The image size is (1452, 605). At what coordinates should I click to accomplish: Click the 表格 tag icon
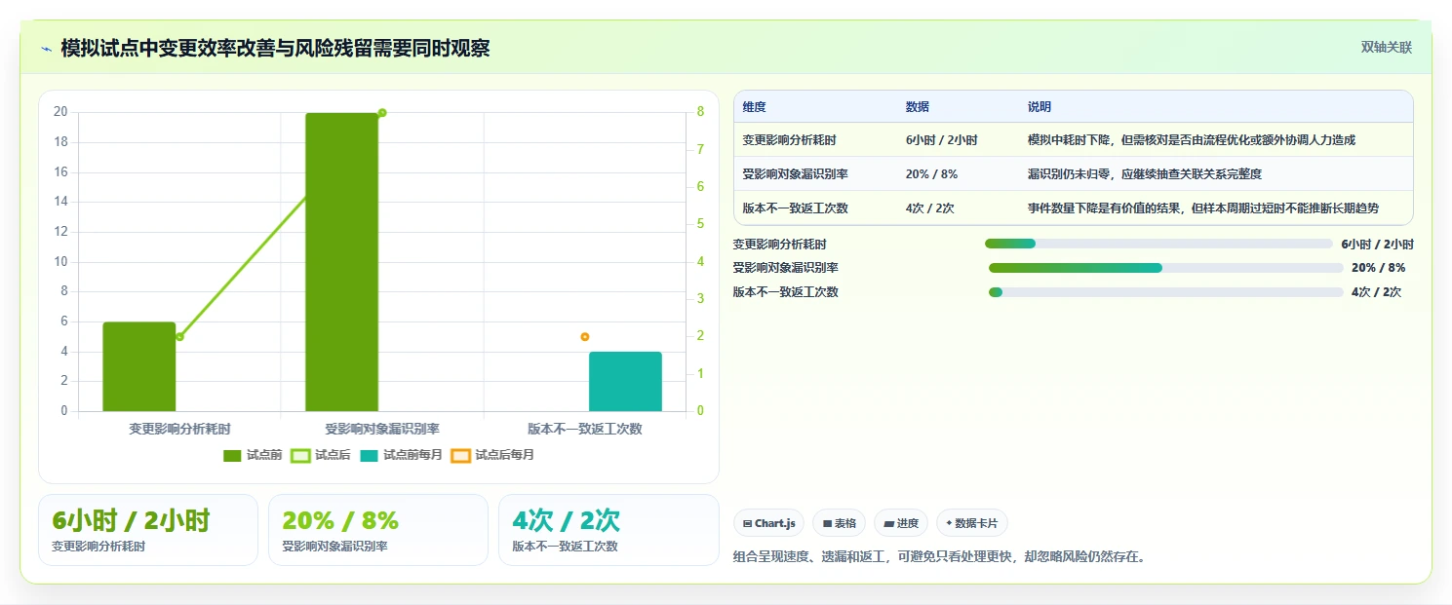coord(827,523)
